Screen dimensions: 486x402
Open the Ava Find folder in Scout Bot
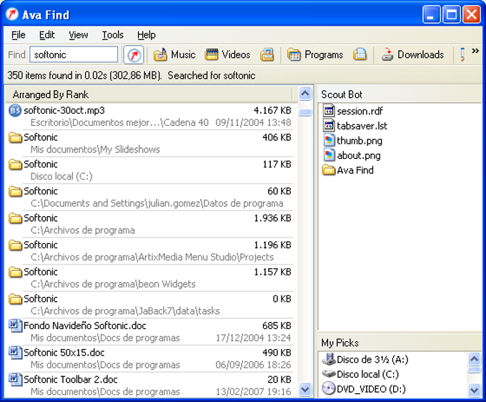pyautogui.click(x=348, y=170)
